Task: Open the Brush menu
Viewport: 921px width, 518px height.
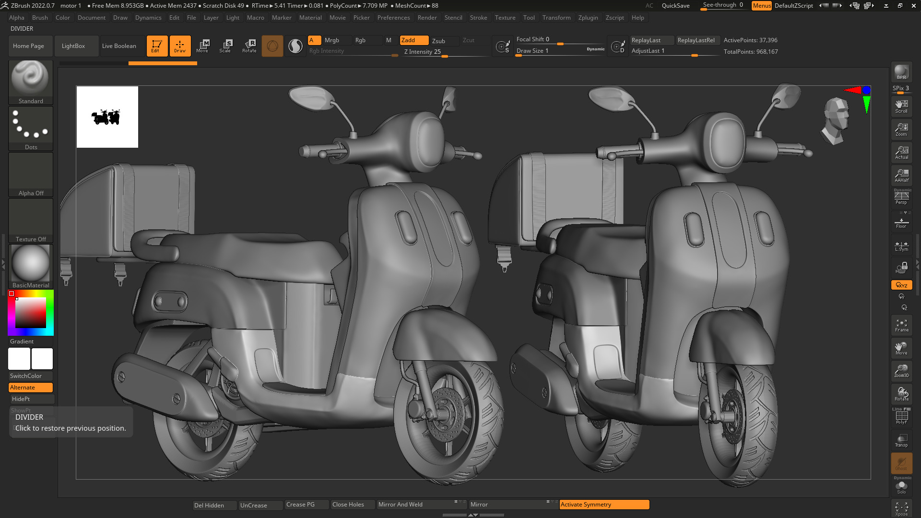Action: (x=40, y=18)
